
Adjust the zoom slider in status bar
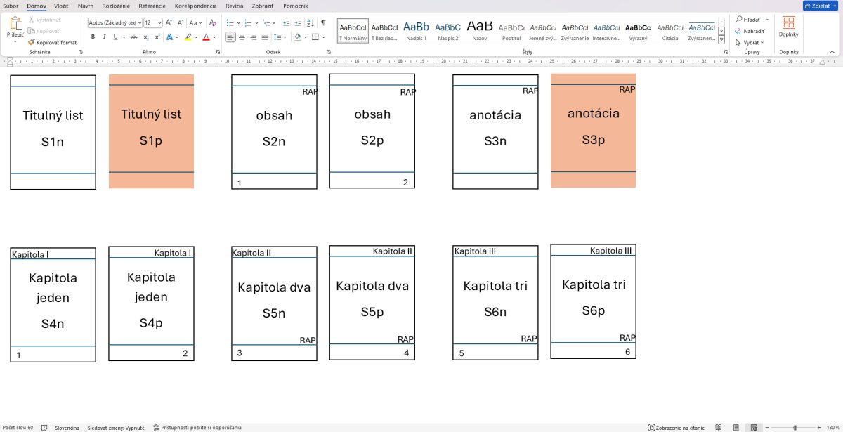(x=795, y=427)
